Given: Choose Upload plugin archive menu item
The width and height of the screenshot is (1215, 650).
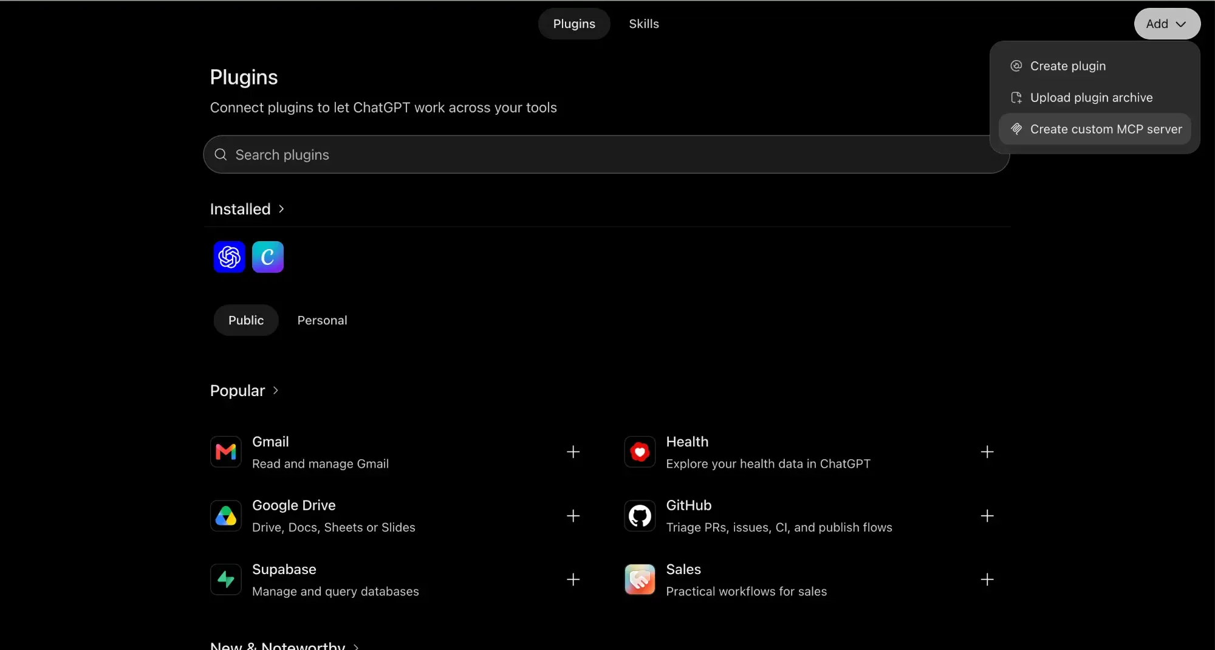Looking at the screenshot, I should (1095, 97).
